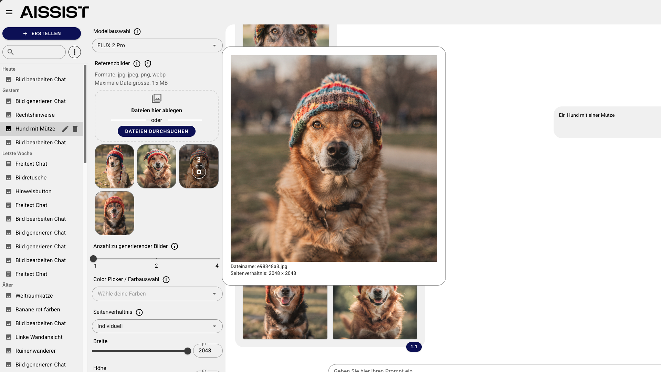The image size is (661, 372).
Task: Click the search magnifier icon in sidebar
Action: pyautogui.click(x=11, y=52)
